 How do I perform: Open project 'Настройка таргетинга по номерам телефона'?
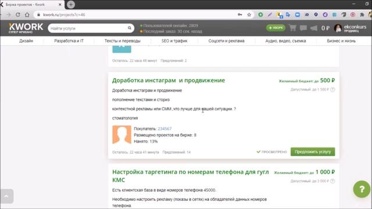191,176
